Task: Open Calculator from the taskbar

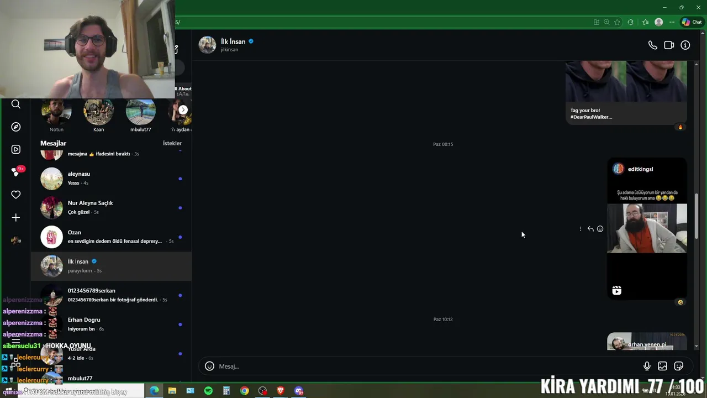Action: 226,391
